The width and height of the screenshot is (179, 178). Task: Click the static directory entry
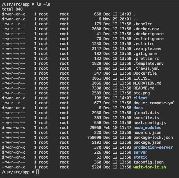[x=140, y=157]
